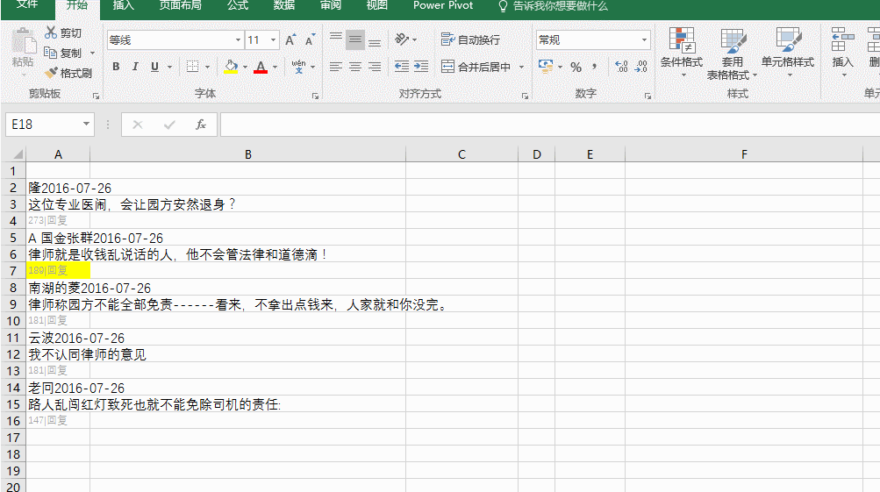Set top vertical alignment
This screenshot has width=880, height=492.
click(336, 39)
